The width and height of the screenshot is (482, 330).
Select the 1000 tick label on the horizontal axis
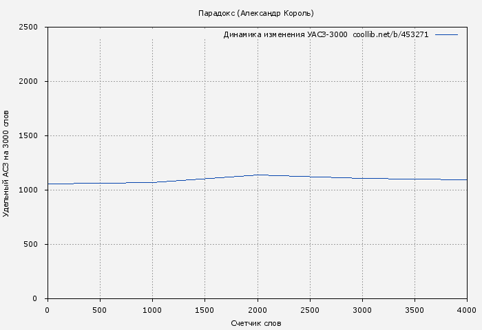tap(152, 310)
